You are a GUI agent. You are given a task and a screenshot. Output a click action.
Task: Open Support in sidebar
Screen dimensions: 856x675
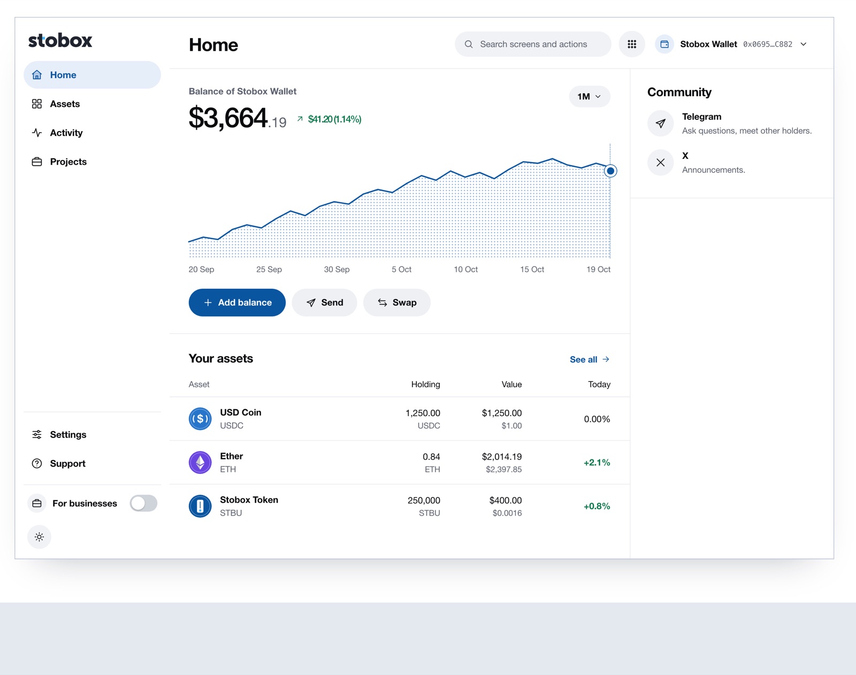92,464
